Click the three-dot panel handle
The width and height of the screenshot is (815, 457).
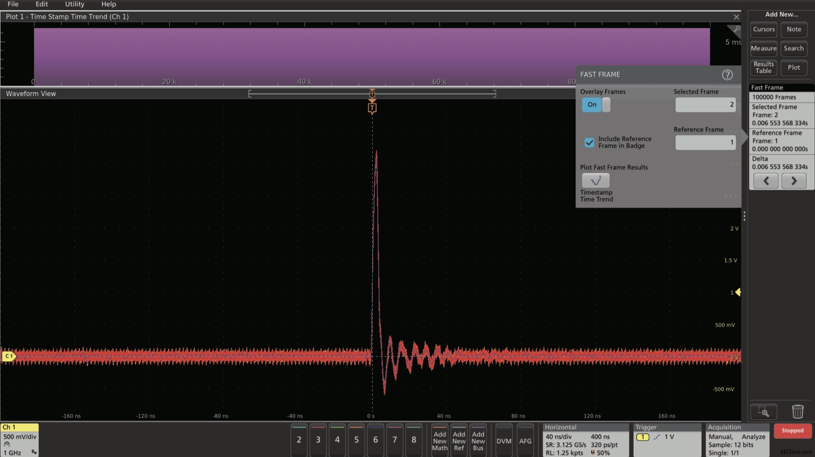pyautogui.click(x=744, y=216)
